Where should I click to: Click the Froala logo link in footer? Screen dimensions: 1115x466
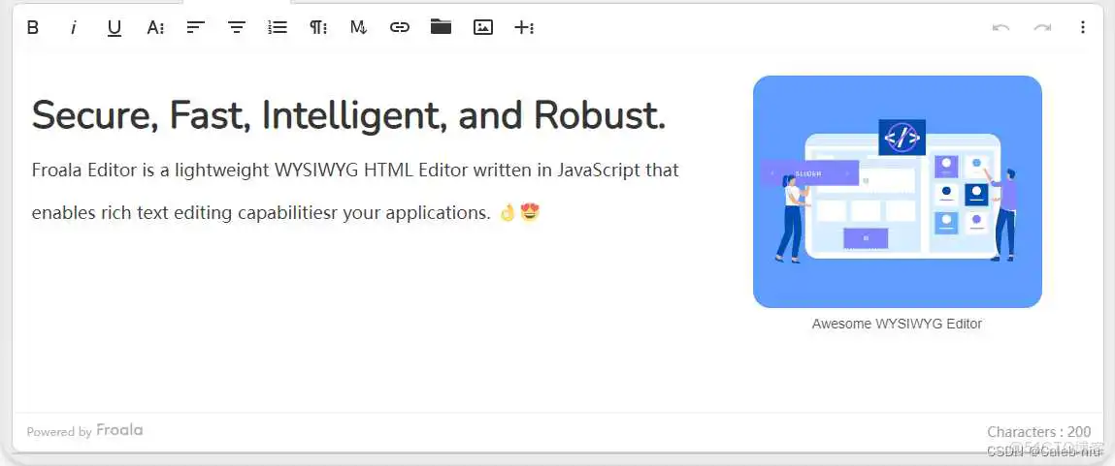119,430
